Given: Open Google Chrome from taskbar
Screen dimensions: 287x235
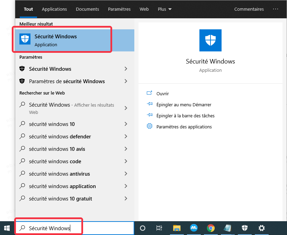Looking at the screenshot, I should tap(210, 228).
